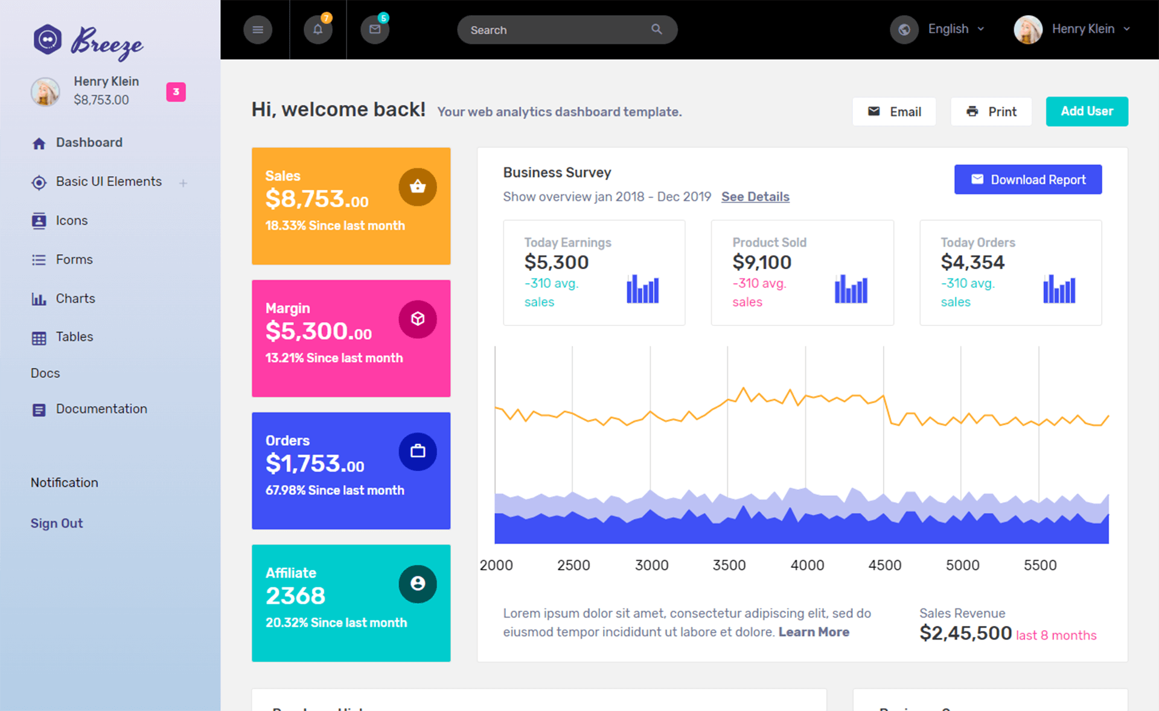1159x711 pixels.
Task: Click the Learn More link
Action: click(x=814, y=630)
